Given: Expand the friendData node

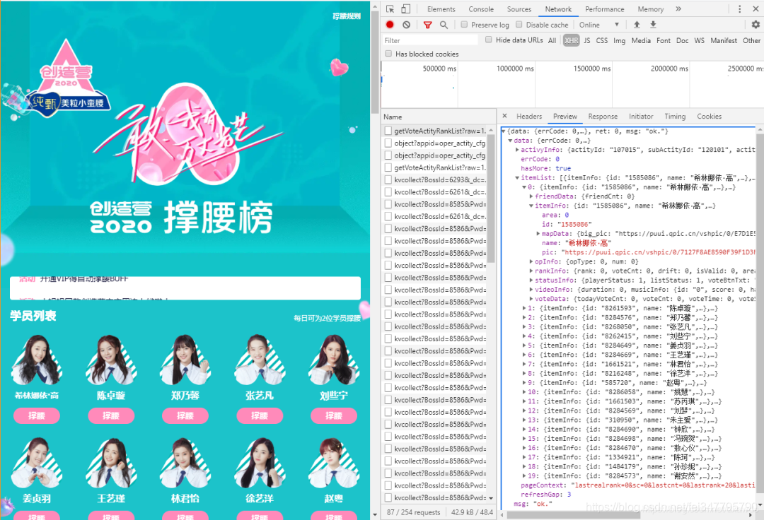Looking at the screenshot, I should (531, 196).
